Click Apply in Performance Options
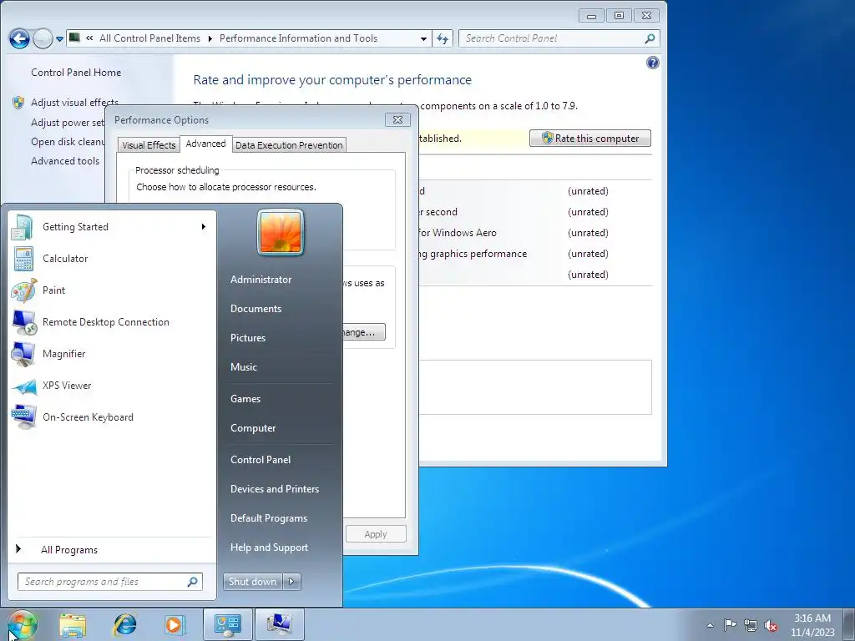 click(376, 534)
